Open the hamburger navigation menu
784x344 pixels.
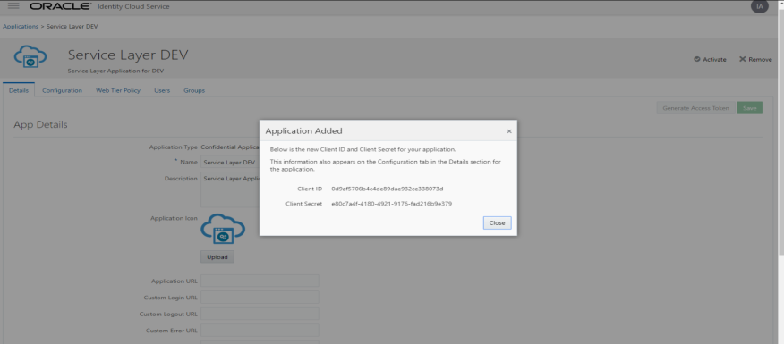[x=13, y=6]
